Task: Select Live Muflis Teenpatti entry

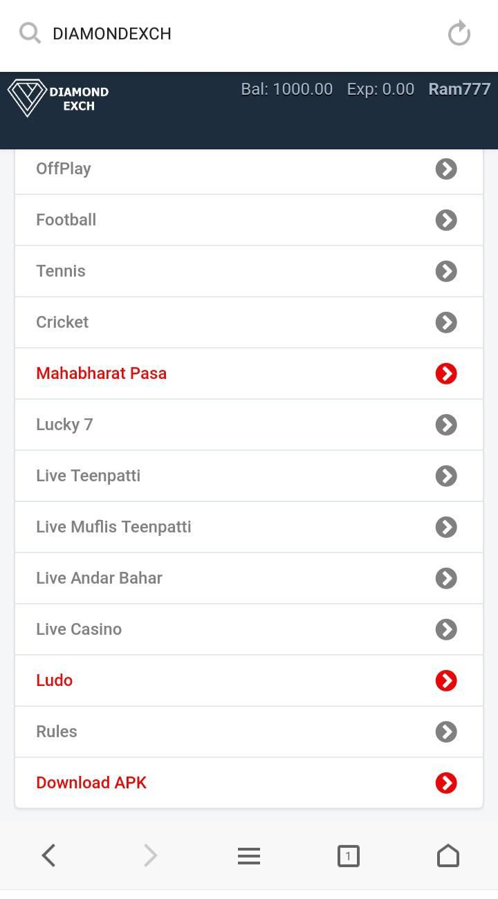Action: click(x=249, y=527)
